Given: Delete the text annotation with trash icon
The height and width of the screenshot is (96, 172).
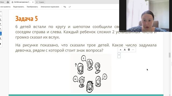Looking at the screenshot, I should (129, 50).
